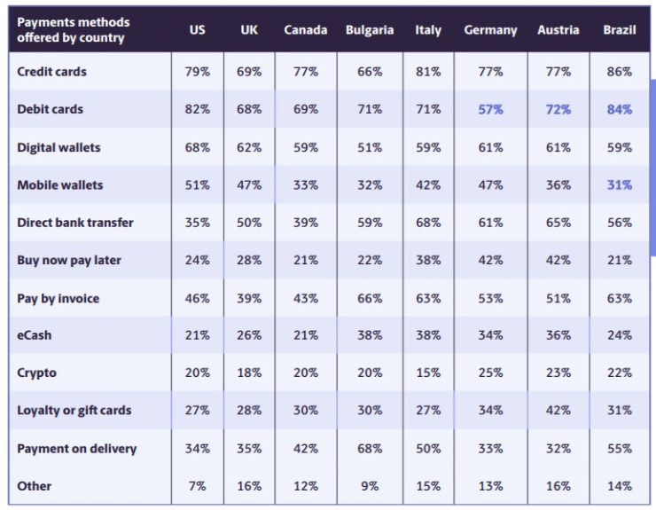Select the Credit cards row label

(x=51, y=71)
